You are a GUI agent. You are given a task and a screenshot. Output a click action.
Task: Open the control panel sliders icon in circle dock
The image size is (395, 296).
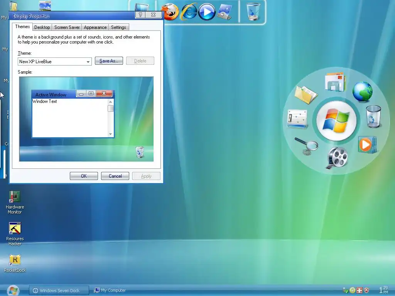(297, 119)
